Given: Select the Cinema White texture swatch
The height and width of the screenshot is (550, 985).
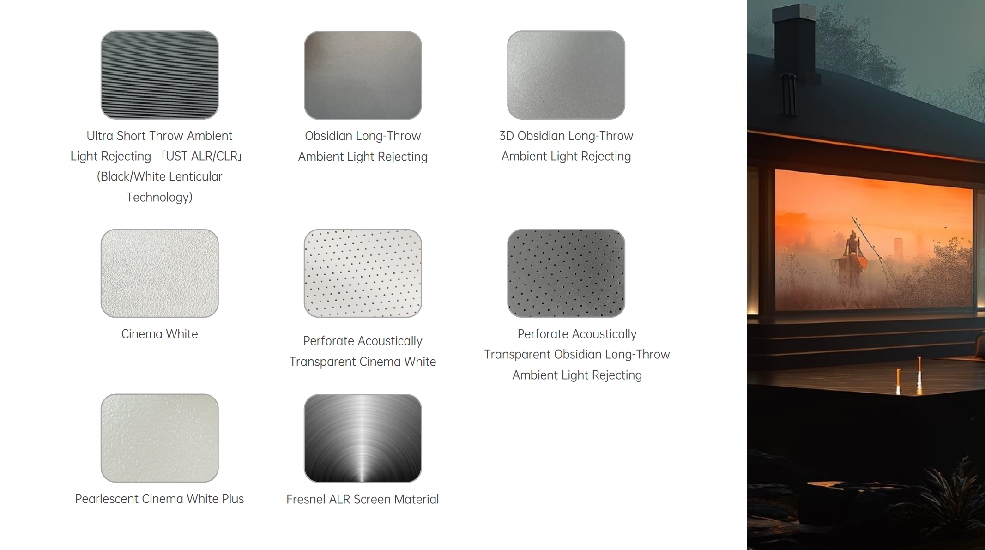Looking at the screenshot, I should click(x=159, y=273).
